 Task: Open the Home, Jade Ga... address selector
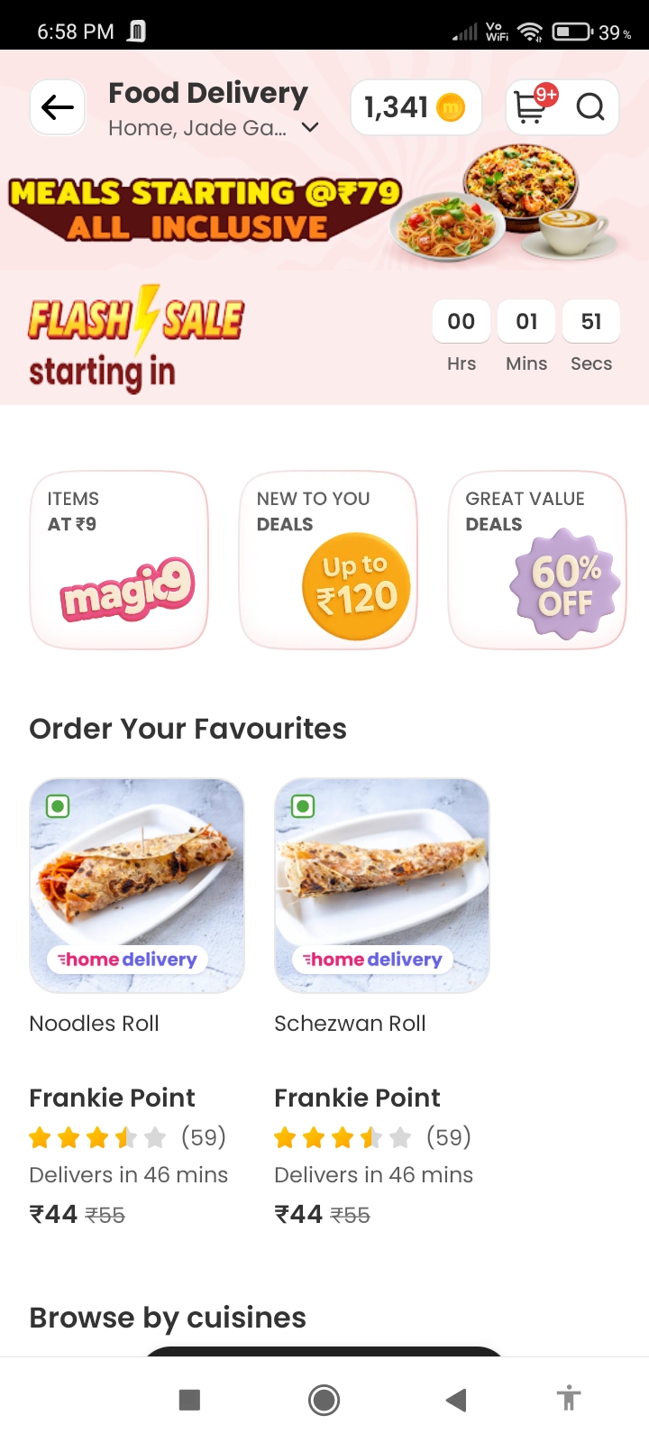coord(214,128)
